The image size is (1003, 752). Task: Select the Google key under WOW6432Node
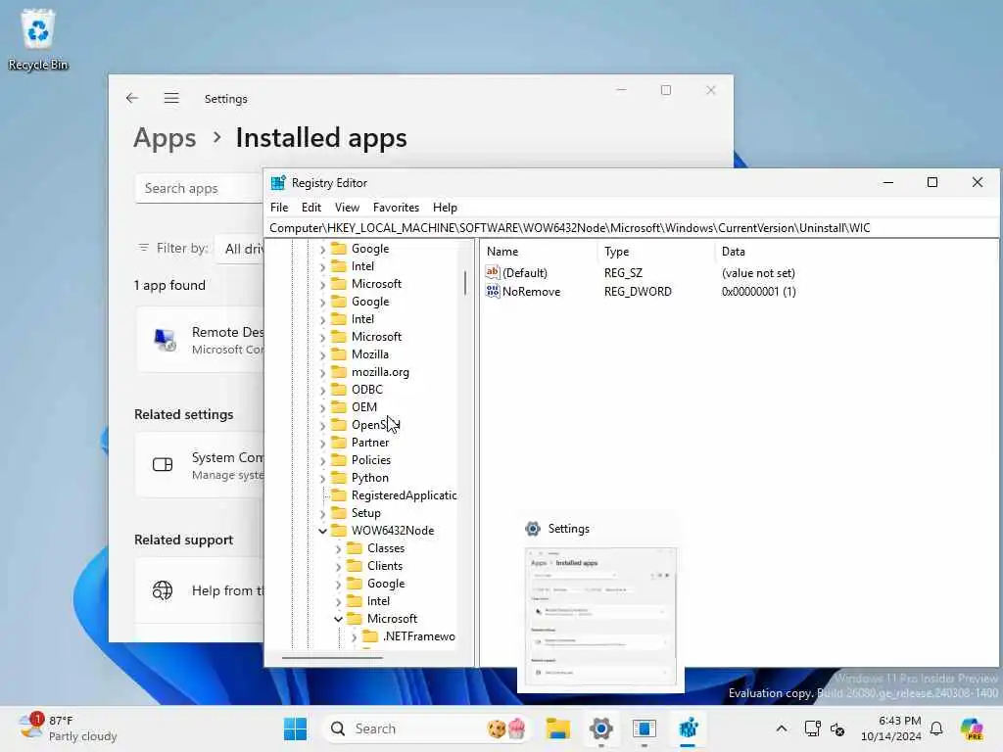pyautogui.click(x=386, y=584)
